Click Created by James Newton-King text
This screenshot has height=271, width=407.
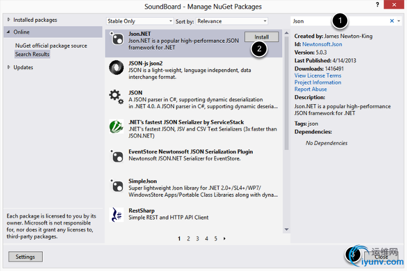point(334,36)
